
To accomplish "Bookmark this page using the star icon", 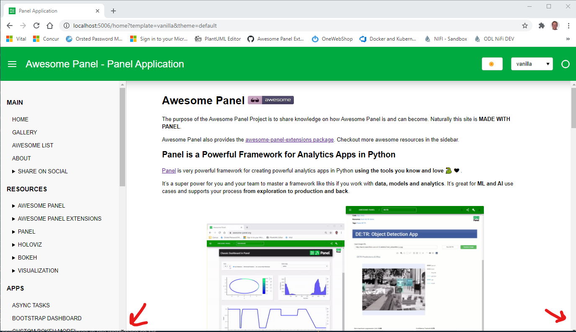I will (x=525, y=25).
